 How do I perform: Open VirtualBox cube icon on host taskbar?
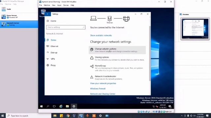(74, 116)
